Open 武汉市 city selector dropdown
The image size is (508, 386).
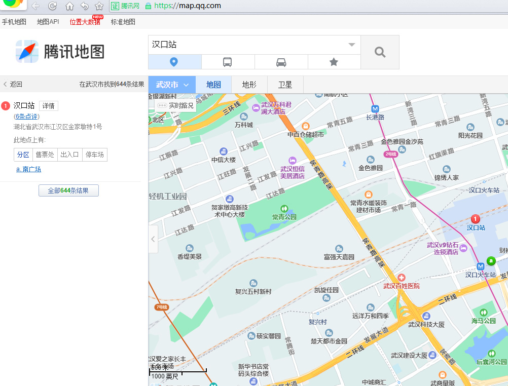[x=172, y=85]
